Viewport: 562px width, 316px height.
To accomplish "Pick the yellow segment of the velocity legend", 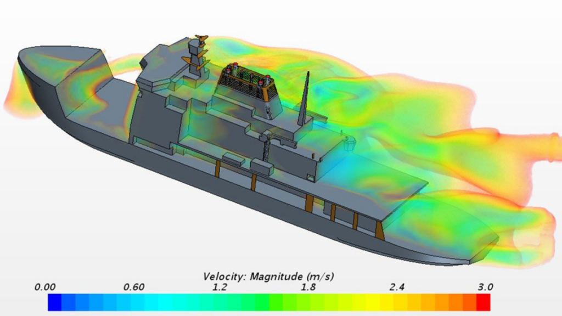I will (384, 302).
